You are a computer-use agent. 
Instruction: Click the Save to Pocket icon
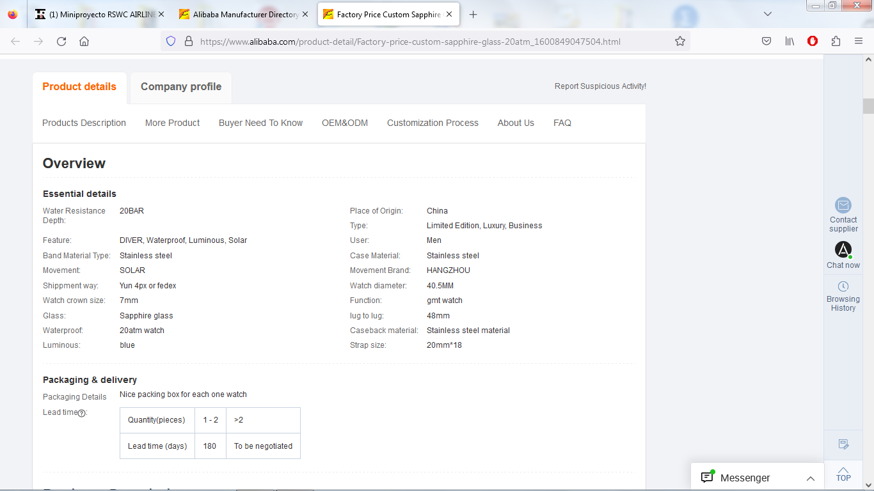pos(767,42)
